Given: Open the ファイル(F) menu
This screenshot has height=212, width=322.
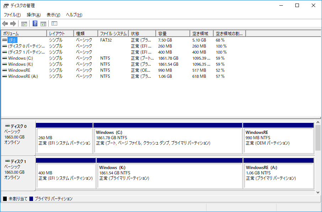Looking at the screenshot, I should (12, 15).
